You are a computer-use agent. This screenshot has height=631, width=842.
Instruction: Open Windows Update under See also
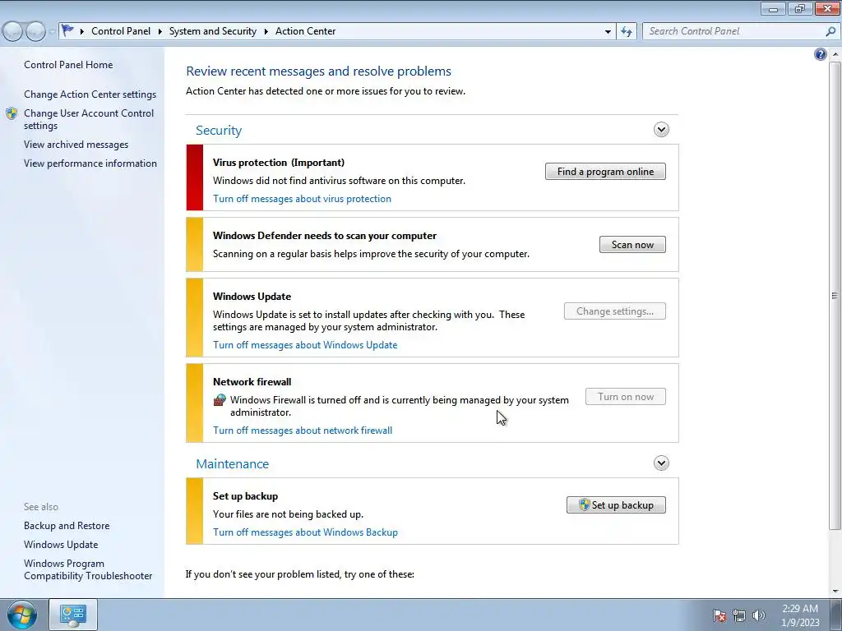[x=61, y=545]
